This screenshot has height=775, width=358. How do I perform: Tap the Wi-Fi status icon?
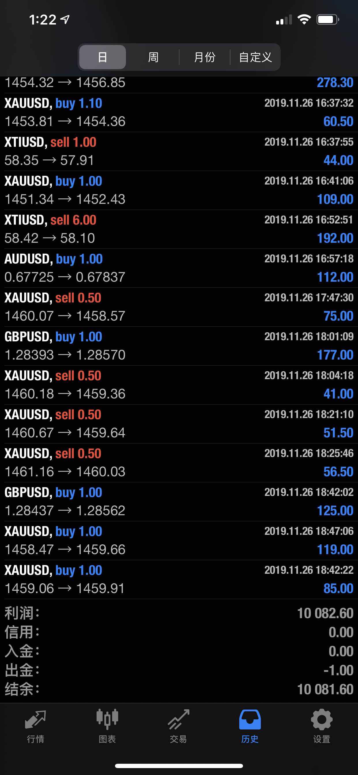304,20
